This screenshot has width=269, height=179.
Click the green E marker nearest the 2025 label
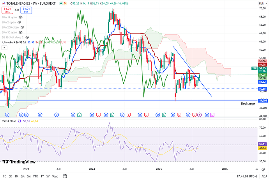(x=164, y=115)
